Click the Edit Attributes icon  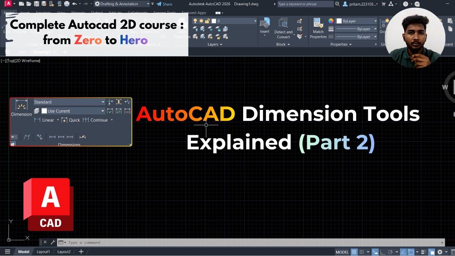(x=299, y=37)
